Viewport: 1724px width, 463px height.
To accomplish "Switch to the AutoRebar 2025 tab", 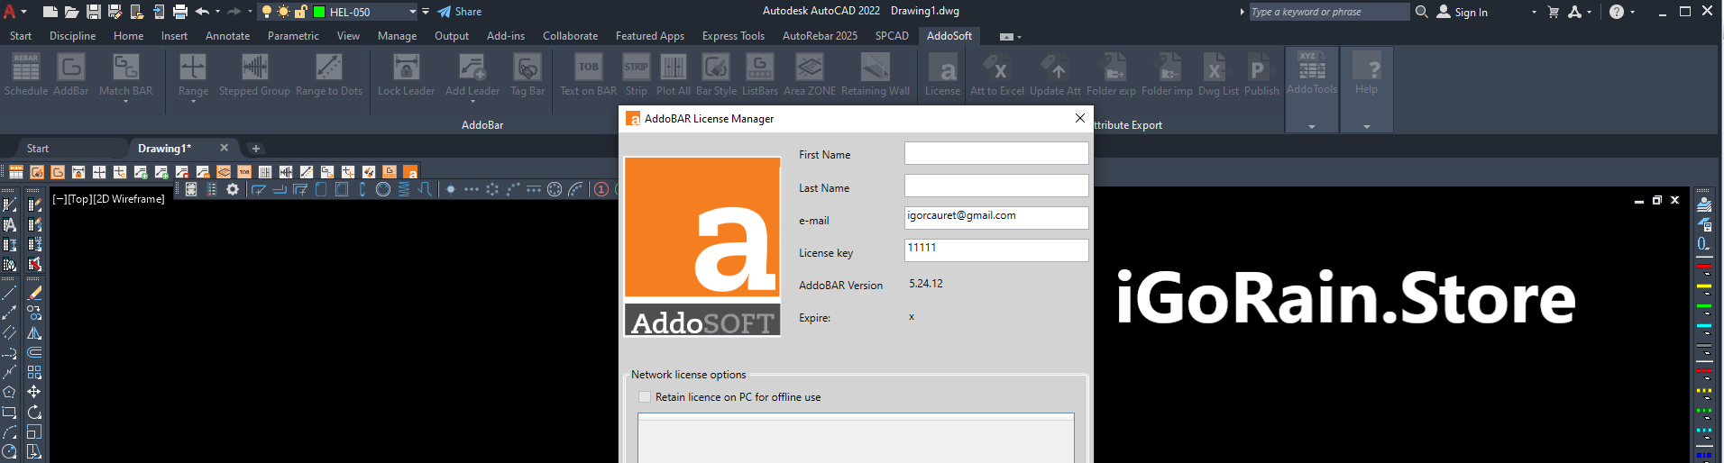I will 819,36.
